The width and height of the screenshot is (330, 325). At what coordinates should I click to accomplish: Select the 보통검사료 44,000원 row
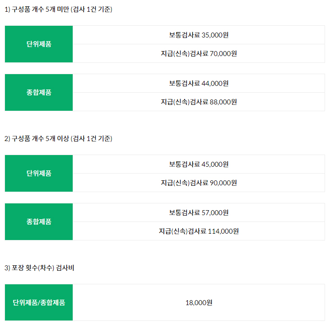pyautogui.click(x=199, y=83)
